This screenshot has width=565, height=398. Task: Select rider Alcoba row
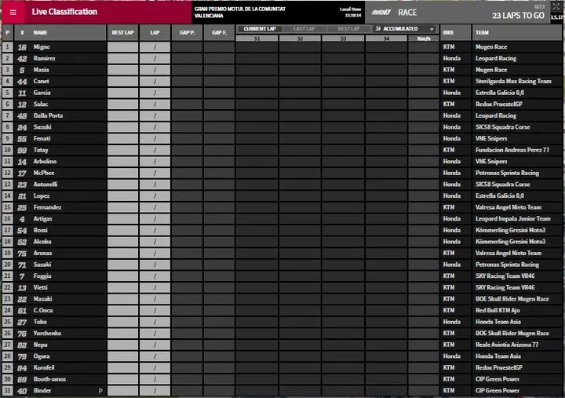point(282,242)
